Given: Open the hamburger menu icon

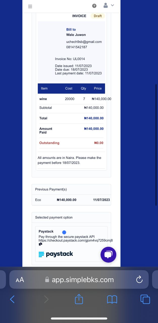Looking at the screenshot, I should 30,6.
